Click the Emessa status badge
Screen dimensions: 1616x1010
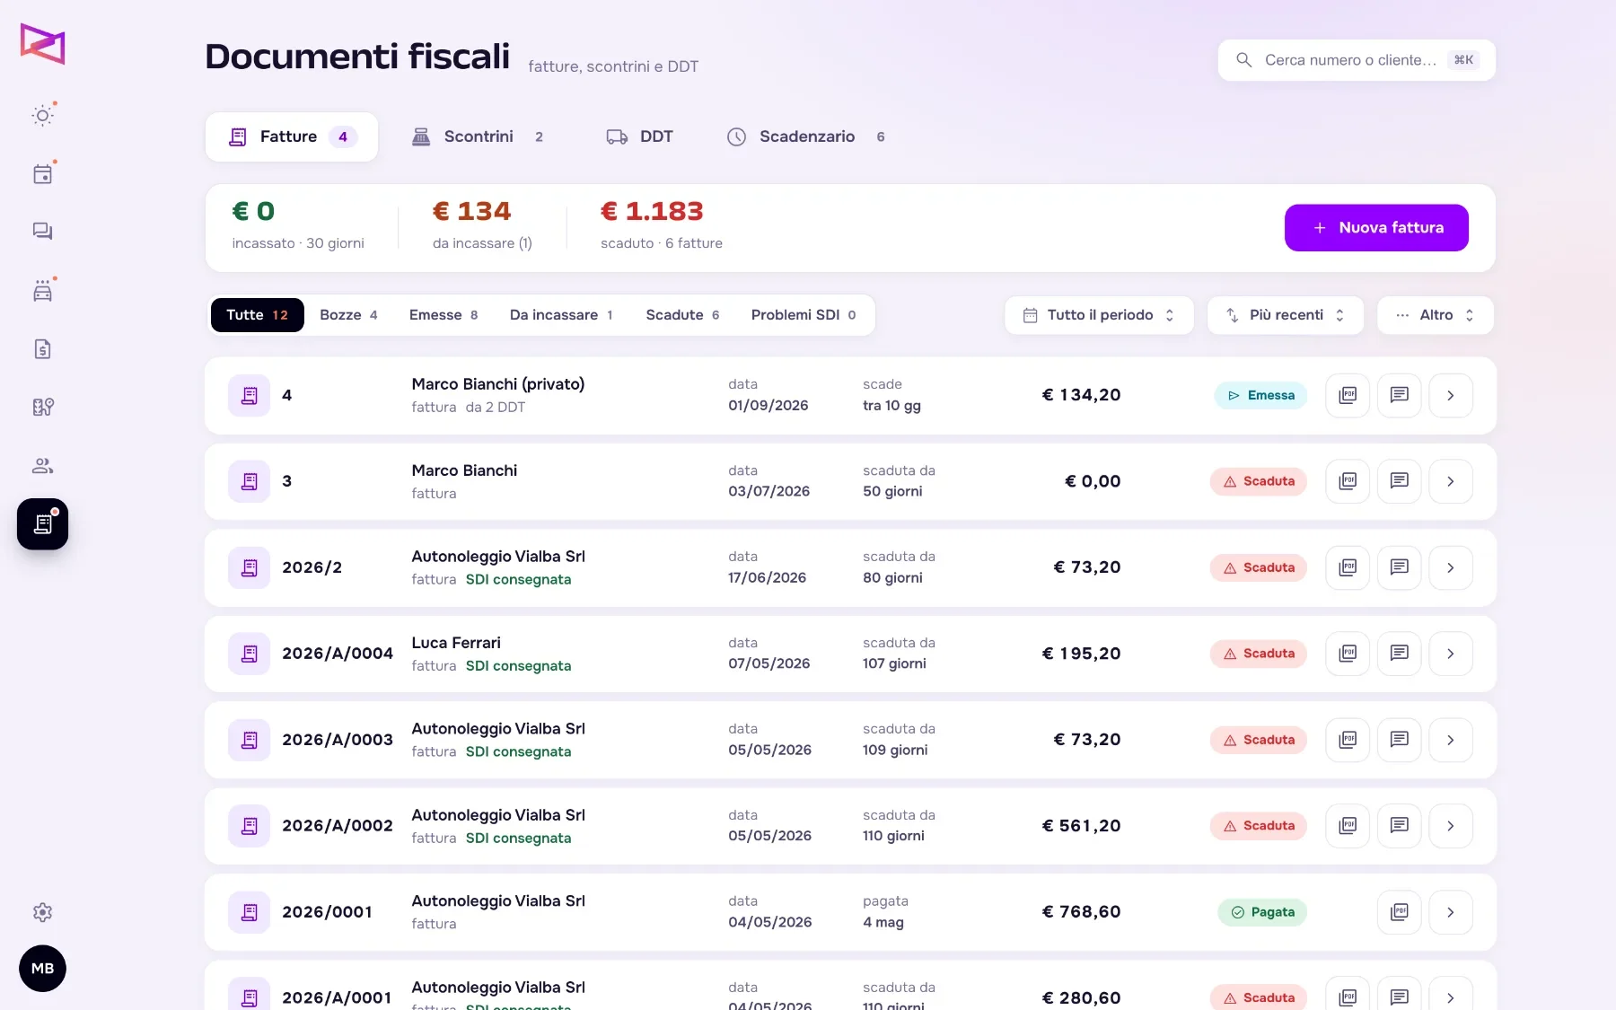click(x=1260, y=396)
